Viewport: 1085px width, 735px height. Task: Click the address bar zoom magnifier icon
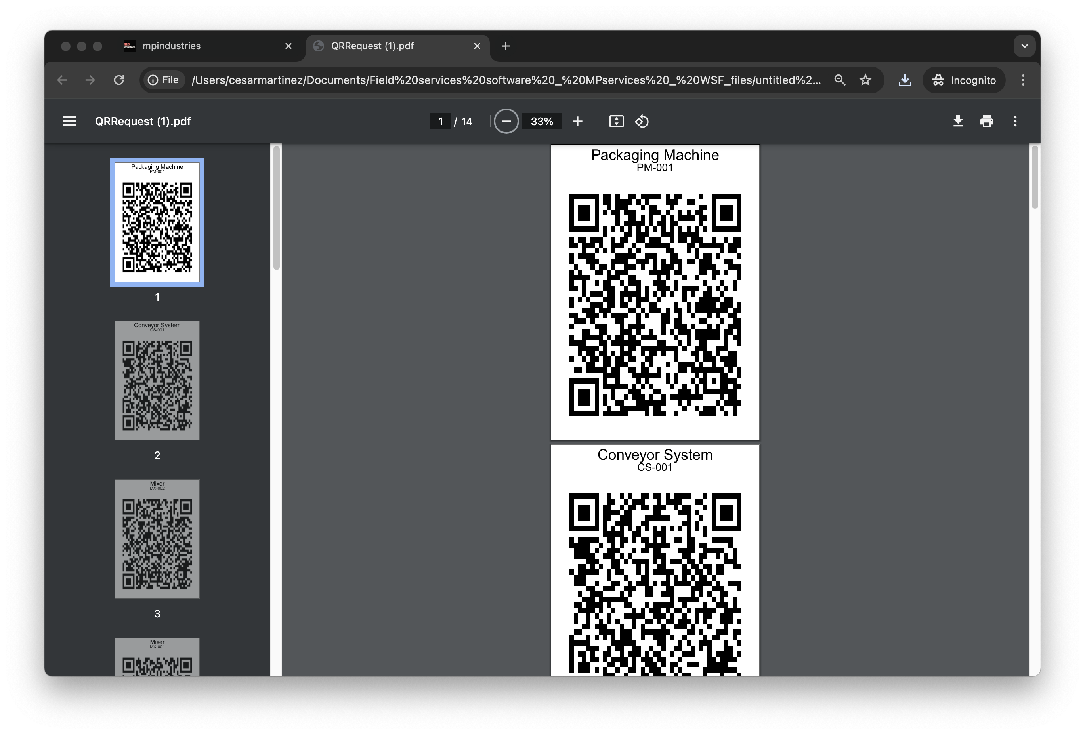click(x=839, y=80)
